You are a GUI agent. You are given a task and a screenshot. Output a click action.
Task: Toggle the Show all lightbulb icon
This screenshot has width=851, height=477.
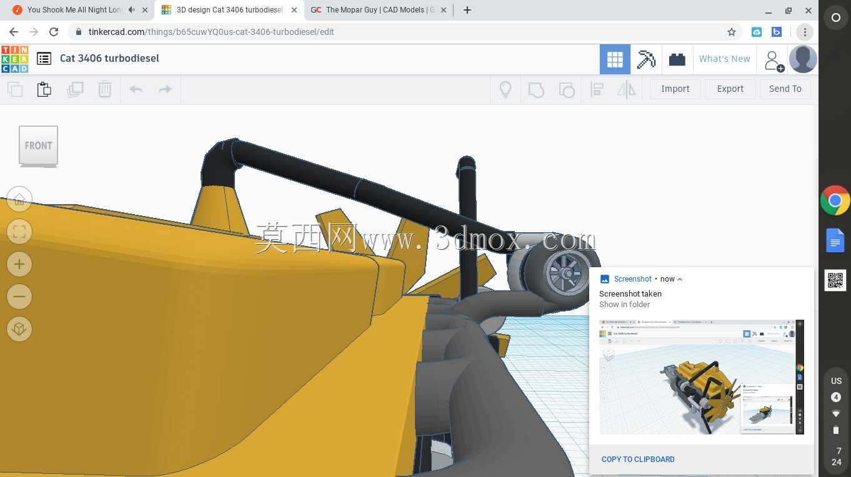tap(505, 89)
